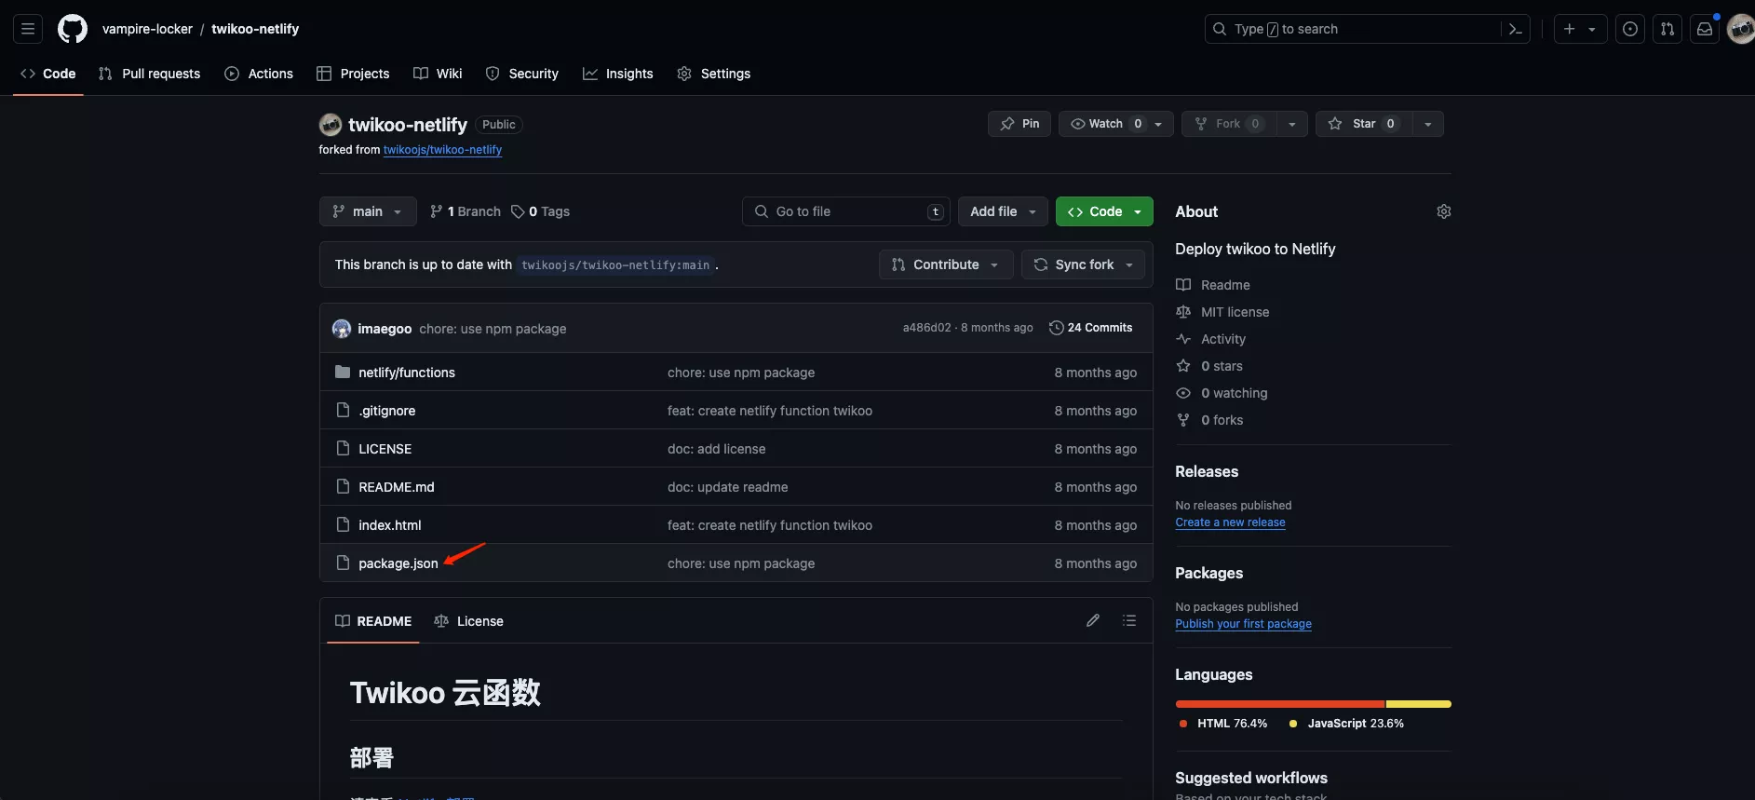Screen dimensions: 1755x800
Task: Fork the repository
Action: pos(1229,124)
